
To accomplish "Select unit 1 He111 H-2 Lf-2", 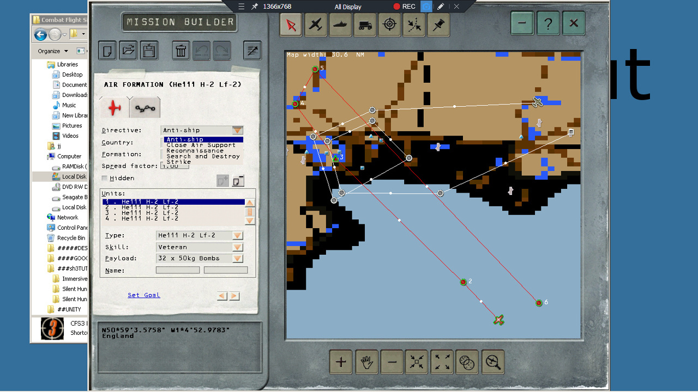I will click(173, 202).
